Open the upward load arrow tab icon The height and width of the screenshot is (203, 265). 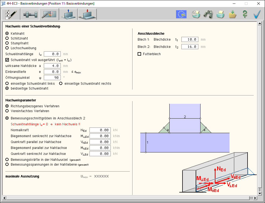(x=68, y=15)
